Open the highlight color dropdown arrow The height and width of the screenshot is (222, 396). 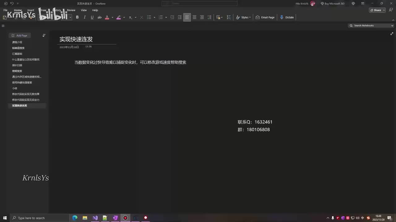point(124,17)
